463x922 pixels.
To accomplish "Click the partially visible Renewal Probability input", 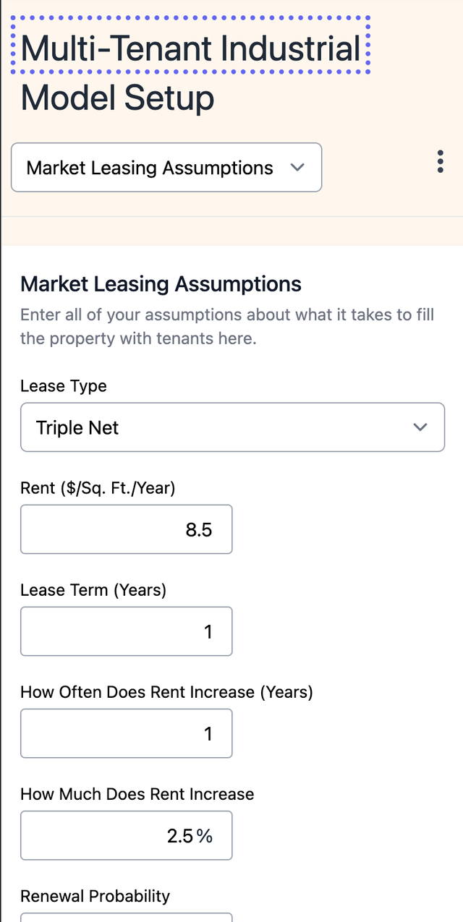I will pos(127,917).
